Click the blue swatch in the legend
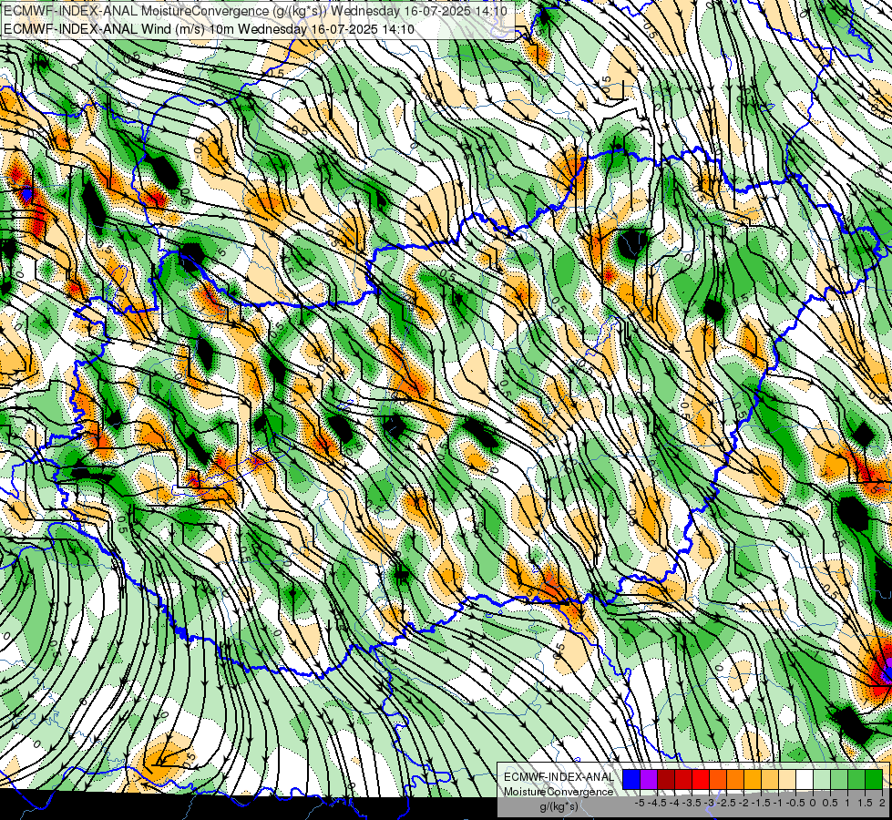Screen dimensions: 892x820 631,780
